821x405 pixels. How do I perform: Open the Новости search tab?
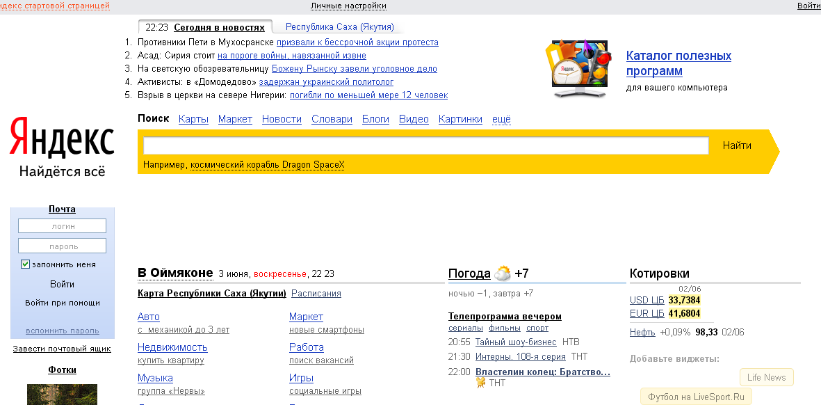coord(282,119)
